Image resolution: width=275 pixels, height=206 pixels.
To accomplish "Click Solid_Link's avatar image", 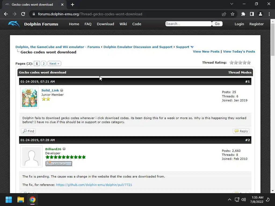I will pyautogui.click(x=30, y=98).
